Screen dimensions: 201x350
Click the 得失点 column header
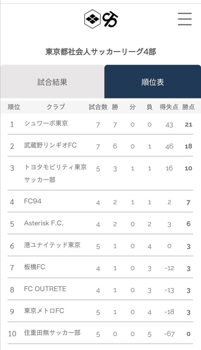169,107
